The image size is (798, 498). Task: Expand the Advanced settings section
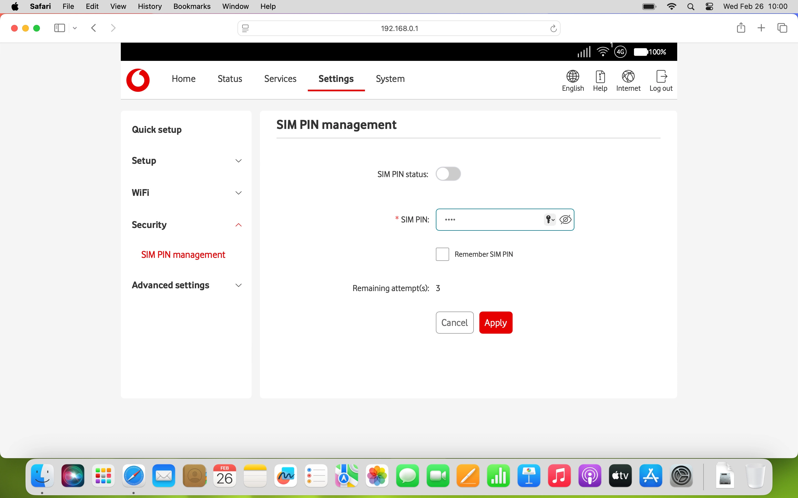point(238,285)
